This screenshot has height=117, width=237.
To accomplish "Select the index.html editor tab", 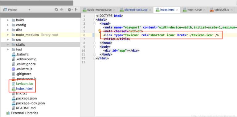I will (167, 10).
